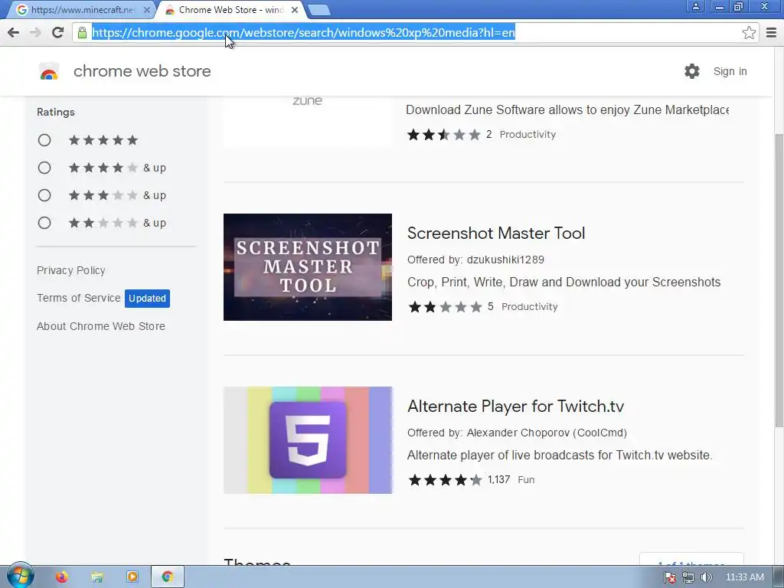Click 'Crop, Print, Write, Draw' description

(563, 282)
